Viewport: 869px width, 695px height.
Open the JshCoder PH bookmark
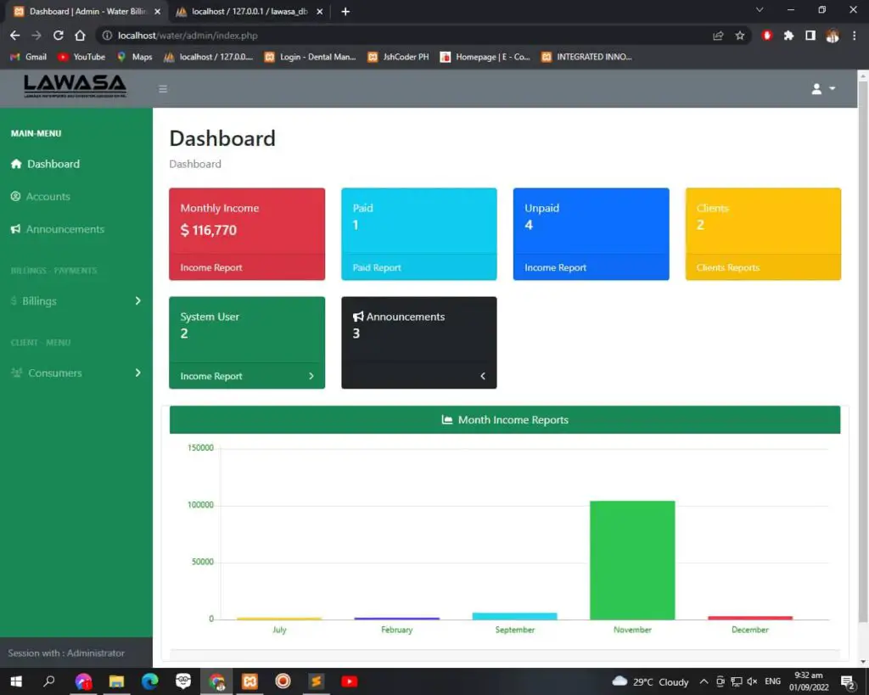tap(397, 57)
